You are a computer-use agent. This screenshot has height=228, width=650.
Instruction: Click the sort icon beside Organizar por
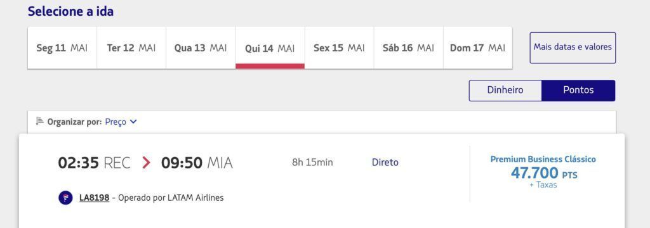[x=40, y=121]
